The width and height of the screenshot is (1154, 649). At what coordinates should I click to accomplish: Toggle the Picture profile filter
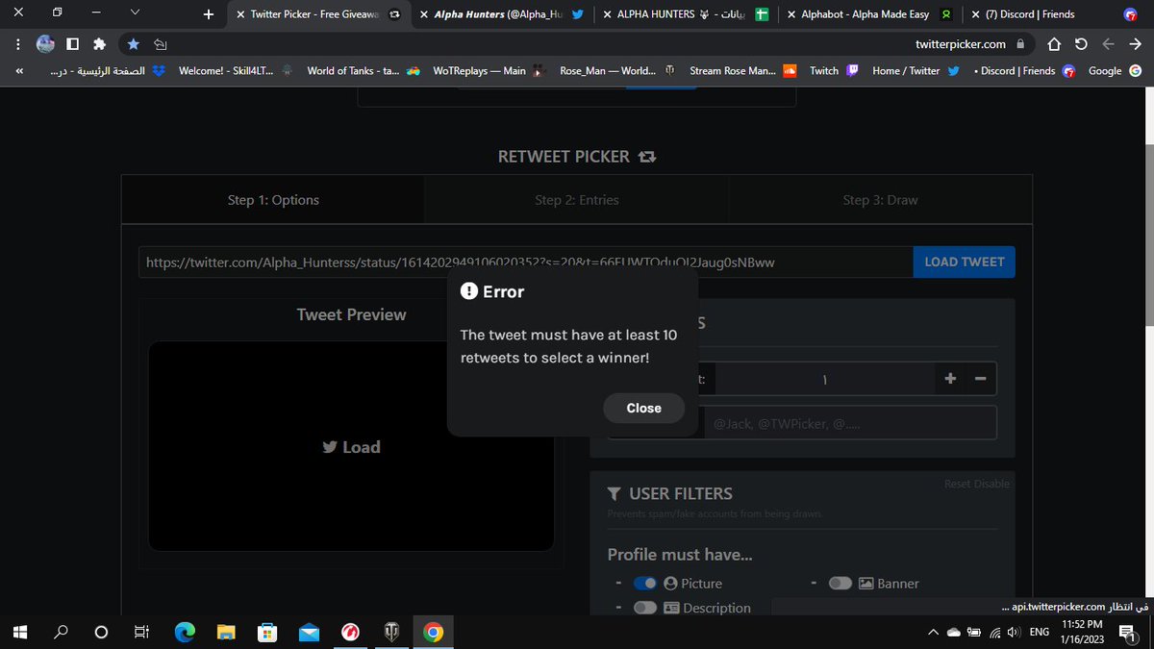(645, 583)
